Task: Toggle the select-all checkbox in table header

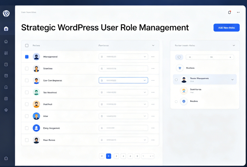Action: point(27,45)
